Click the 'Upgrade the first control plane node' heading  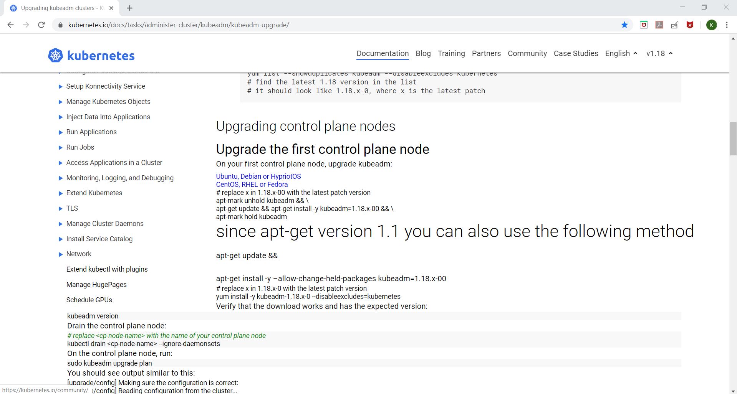[x=323, y=149]
